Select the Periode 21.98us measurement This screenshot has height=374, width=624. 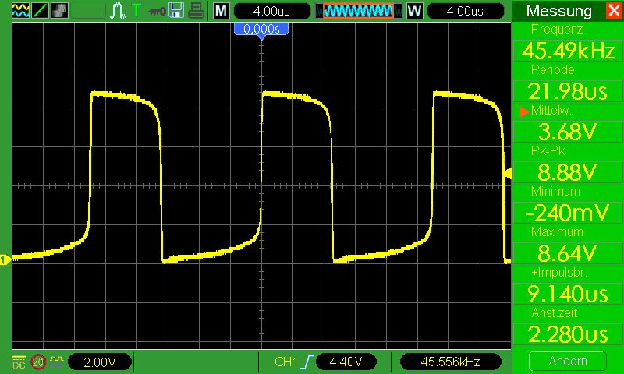pyautogui.click(x=568, y=83)
